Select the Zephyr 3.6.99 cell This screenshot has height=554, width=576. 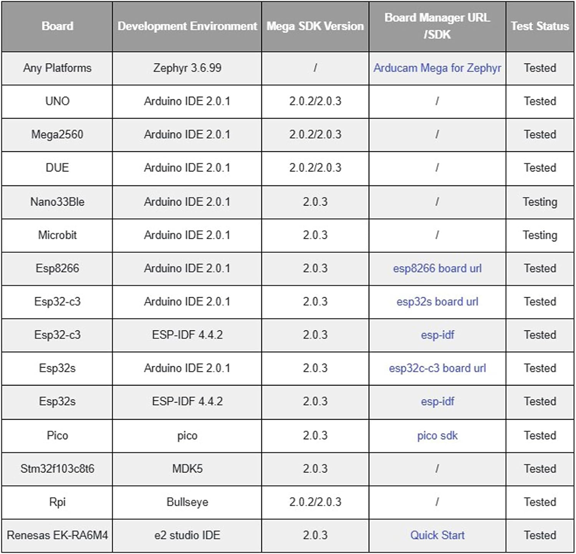click(x=187, y=68)
